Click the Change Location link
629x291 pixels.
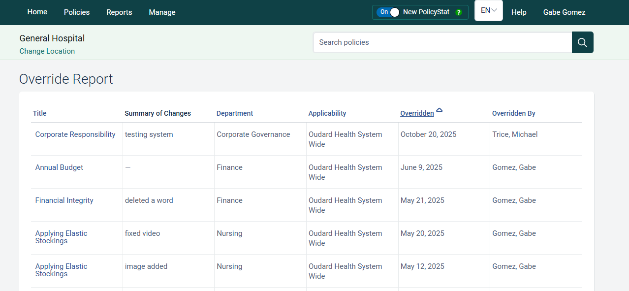point(47,51)
